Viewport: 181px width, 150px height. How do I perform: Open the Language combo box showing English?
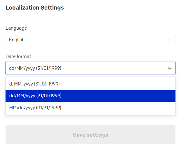[x=90, y=40]
